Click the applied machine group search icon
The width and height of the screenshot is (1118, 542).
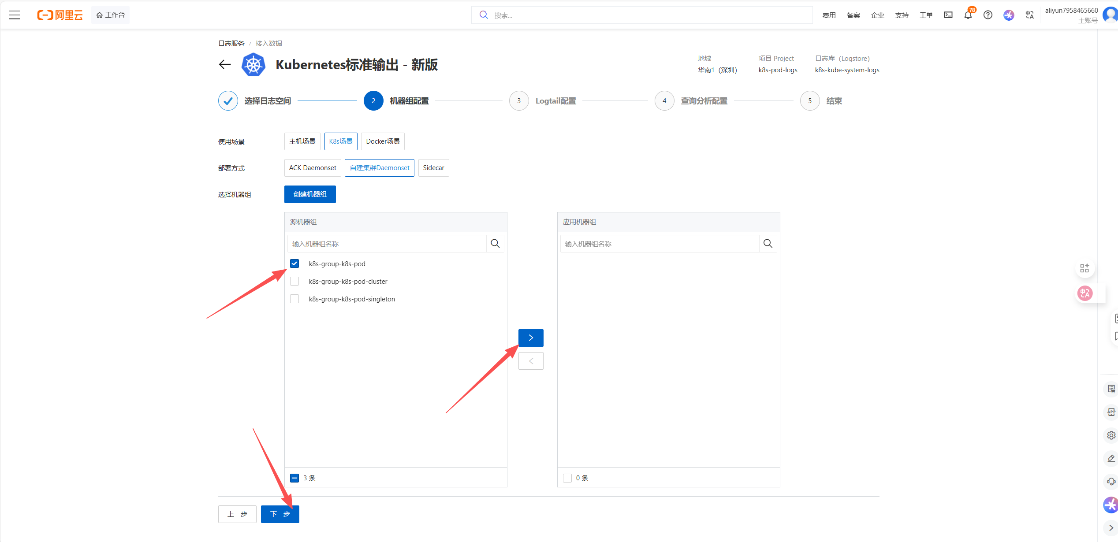tap(768, 244)
